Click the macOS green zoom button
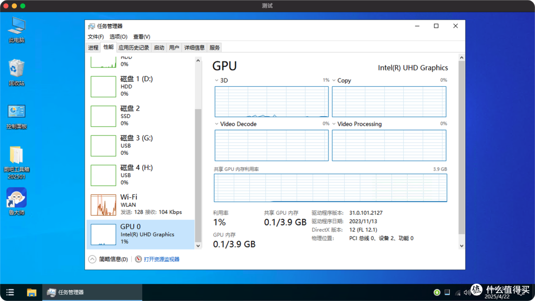Viewport: 535px width, 301px height. [x=22, y=6]
